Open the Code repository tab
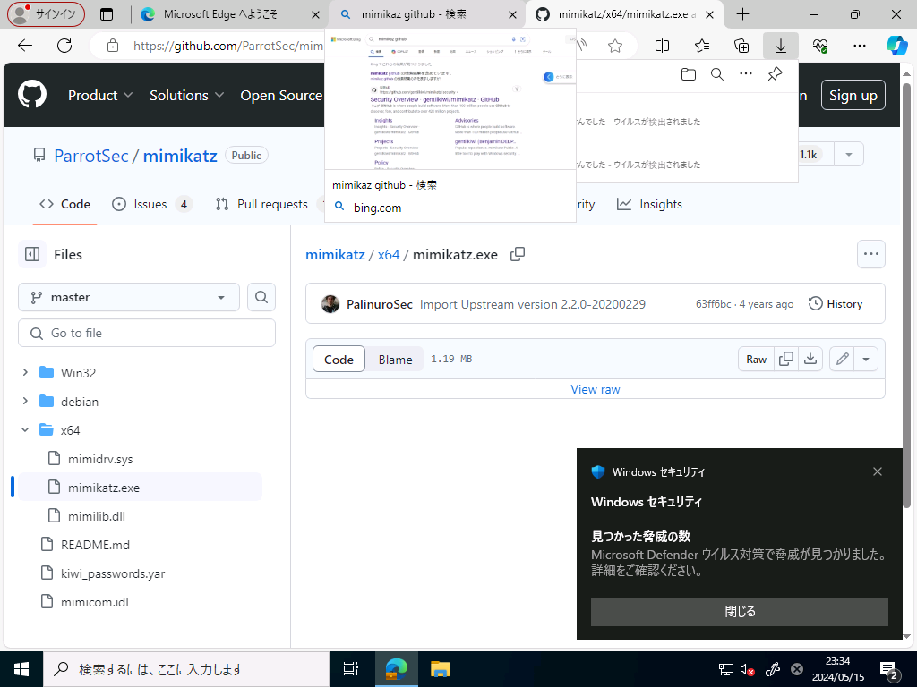The image size is (917, 687). [64, 204]
